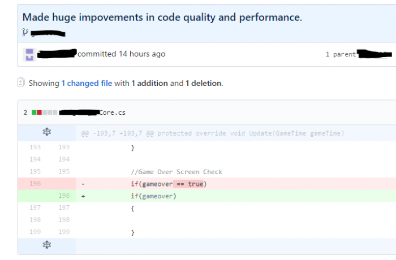Click the changed-files document icon
The height and width of the screenshot is (260, 396).
click(x=21, y=83)
